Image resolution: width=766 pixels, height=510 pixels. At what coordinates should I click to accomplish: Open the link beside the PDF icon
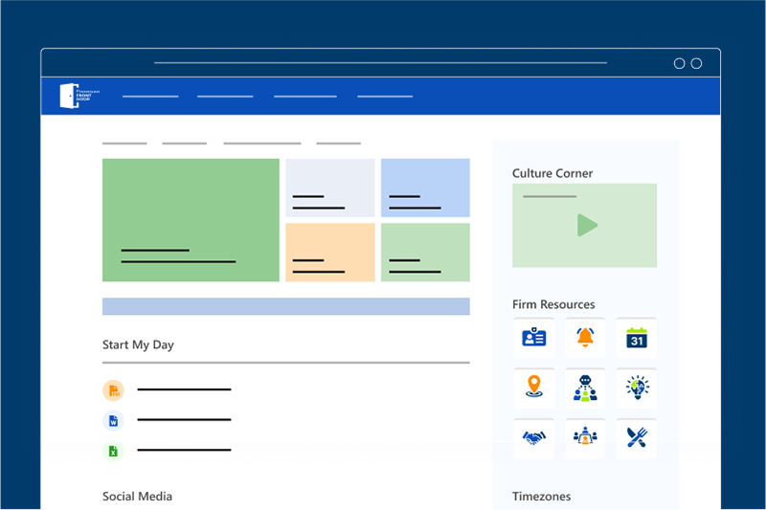tap(184, 389)
